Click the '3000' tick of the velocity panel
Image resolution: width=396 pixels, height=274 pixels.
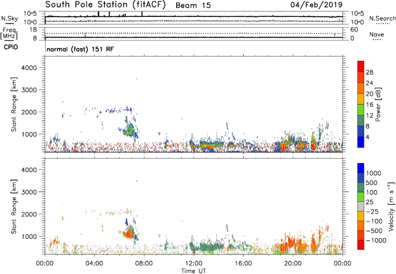pyautogui.click(x=29, y=192)
